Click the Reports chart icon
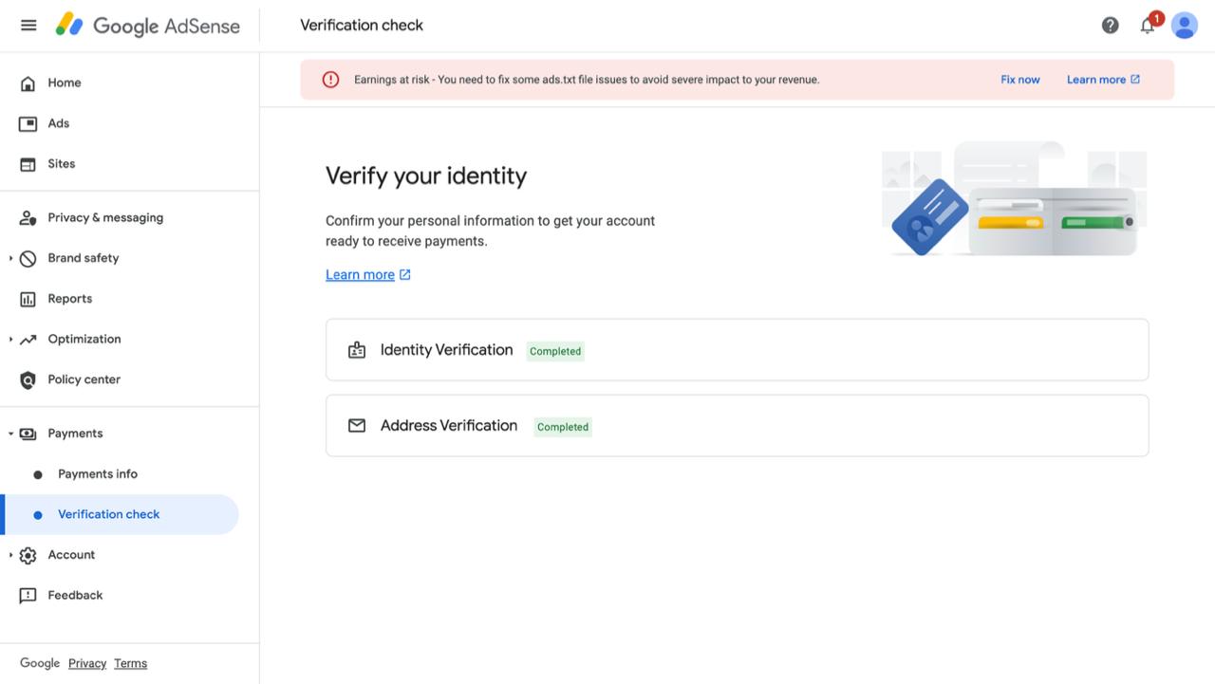This screenshot has height=684, width=1215. point(28,299)
